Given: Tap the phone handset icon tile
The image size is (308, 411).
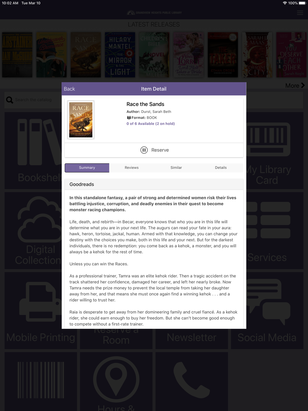Looking at the screenshot, I should (192, 380).
